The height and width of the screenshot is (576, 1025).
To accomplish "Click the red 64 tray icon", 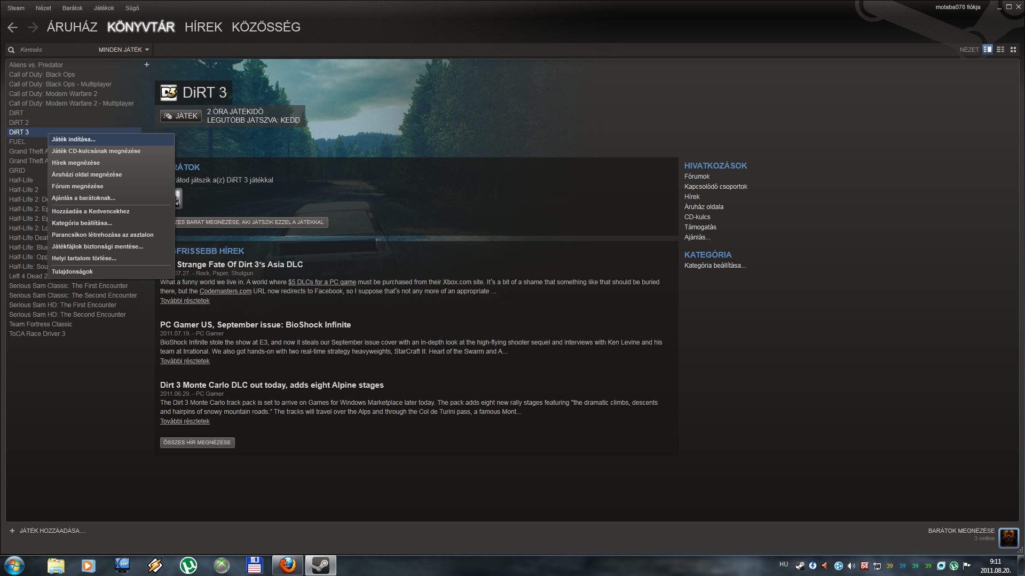I will click(864, 566).
